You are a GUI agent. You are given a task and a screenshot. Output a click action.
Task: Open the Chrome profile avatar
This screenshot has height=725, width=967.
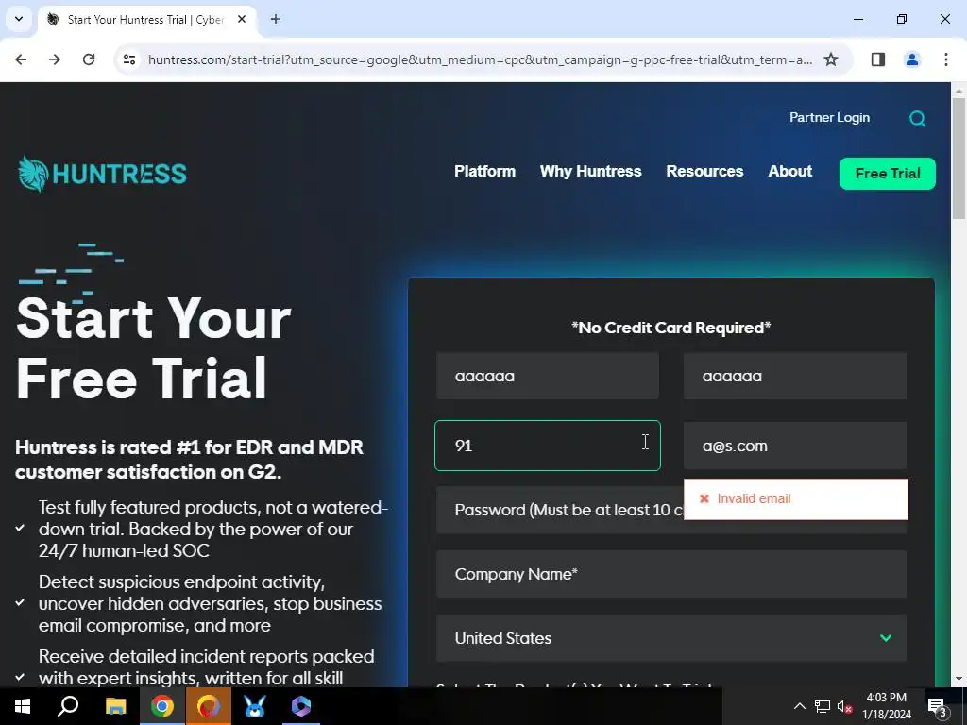pyautogui.click(x=911, y=59)
